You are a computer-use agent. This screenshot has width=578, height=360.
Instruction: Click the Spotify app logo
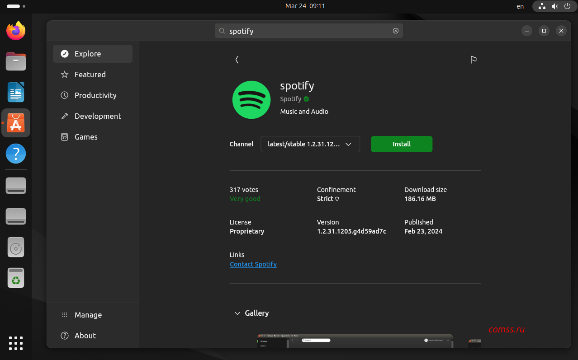coord(251,100)
